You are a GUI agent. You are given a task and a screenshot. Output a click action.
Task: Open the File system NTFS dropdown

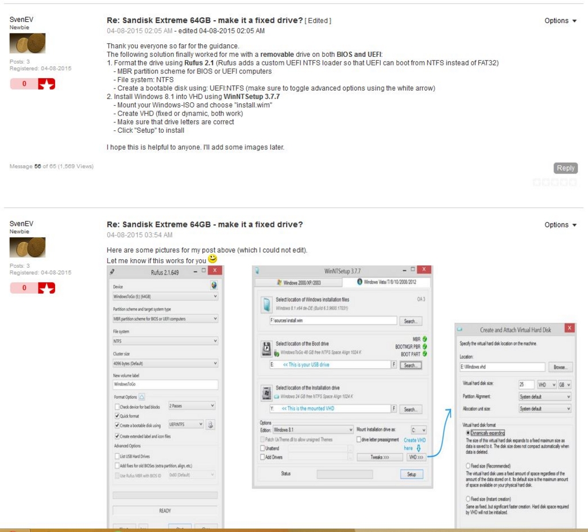pos(165,341)
